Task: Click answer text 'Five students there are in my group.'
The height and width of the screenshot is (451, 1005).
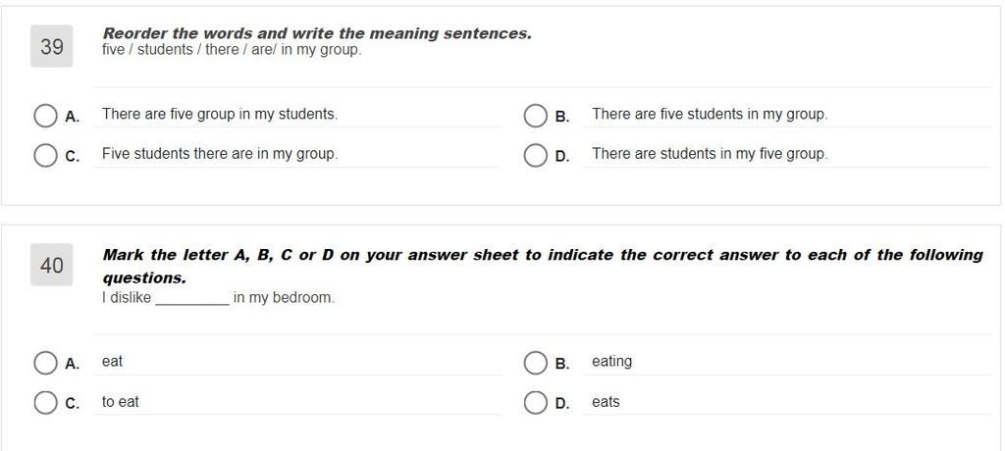Action: [220, 154]
